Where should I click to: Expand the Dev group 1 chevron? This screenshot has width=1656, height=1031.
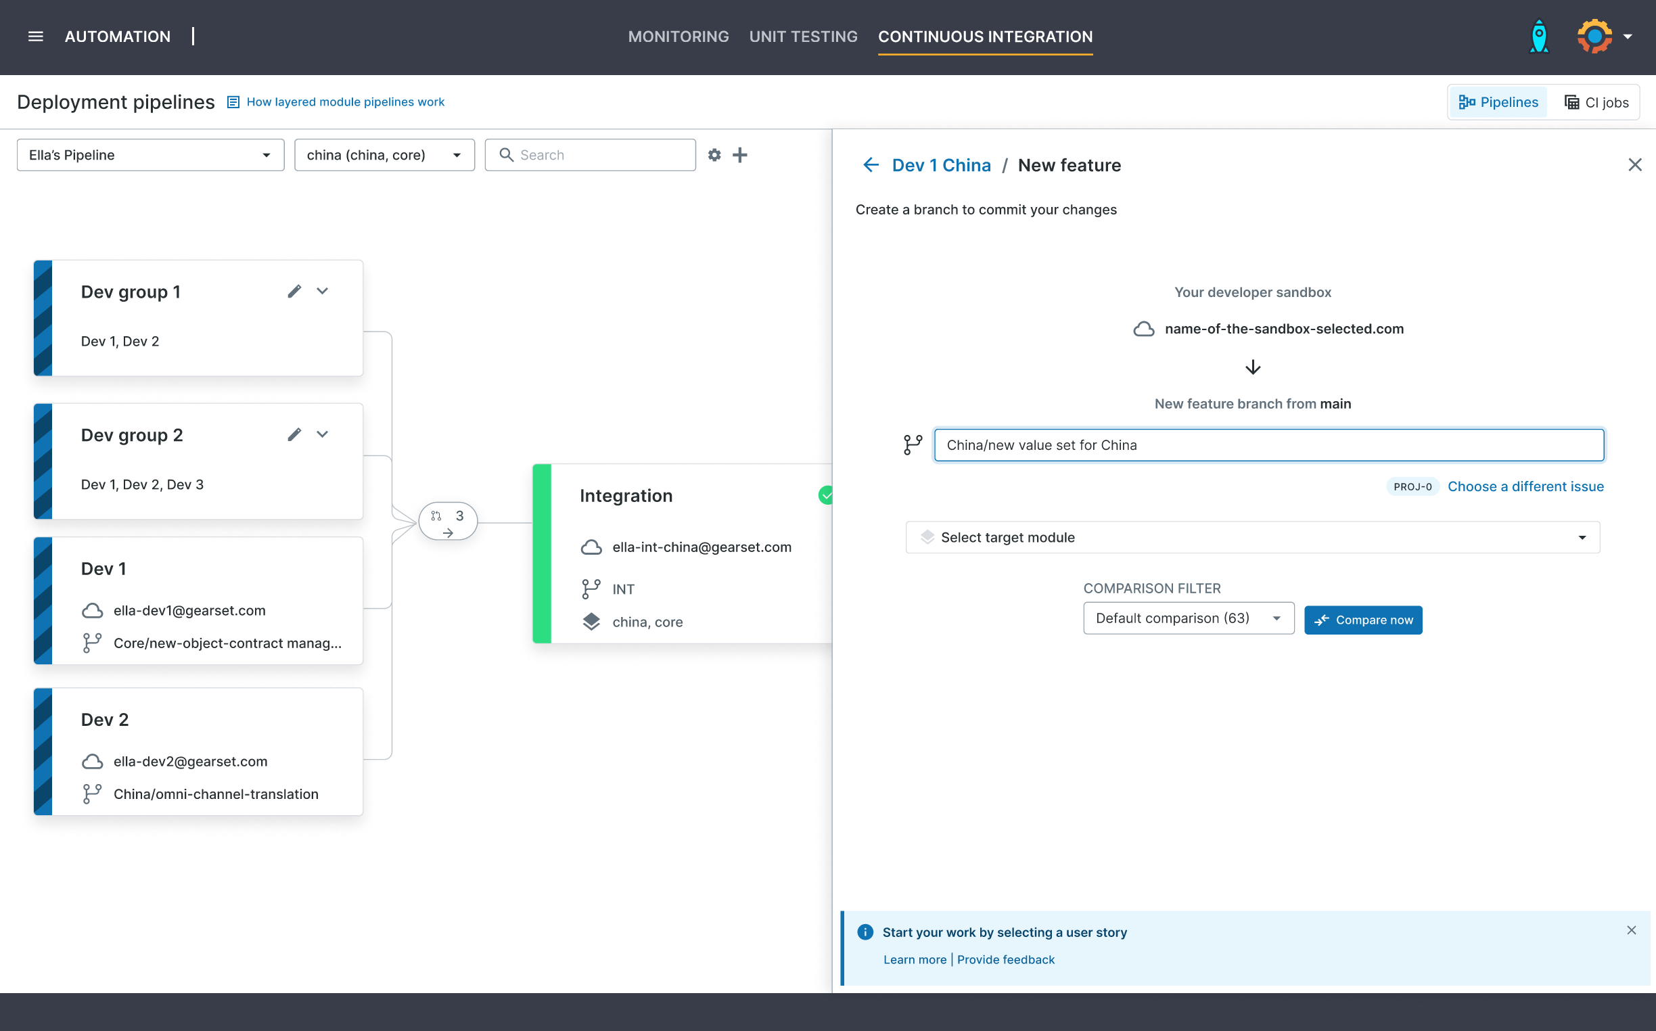coord(323,291)
